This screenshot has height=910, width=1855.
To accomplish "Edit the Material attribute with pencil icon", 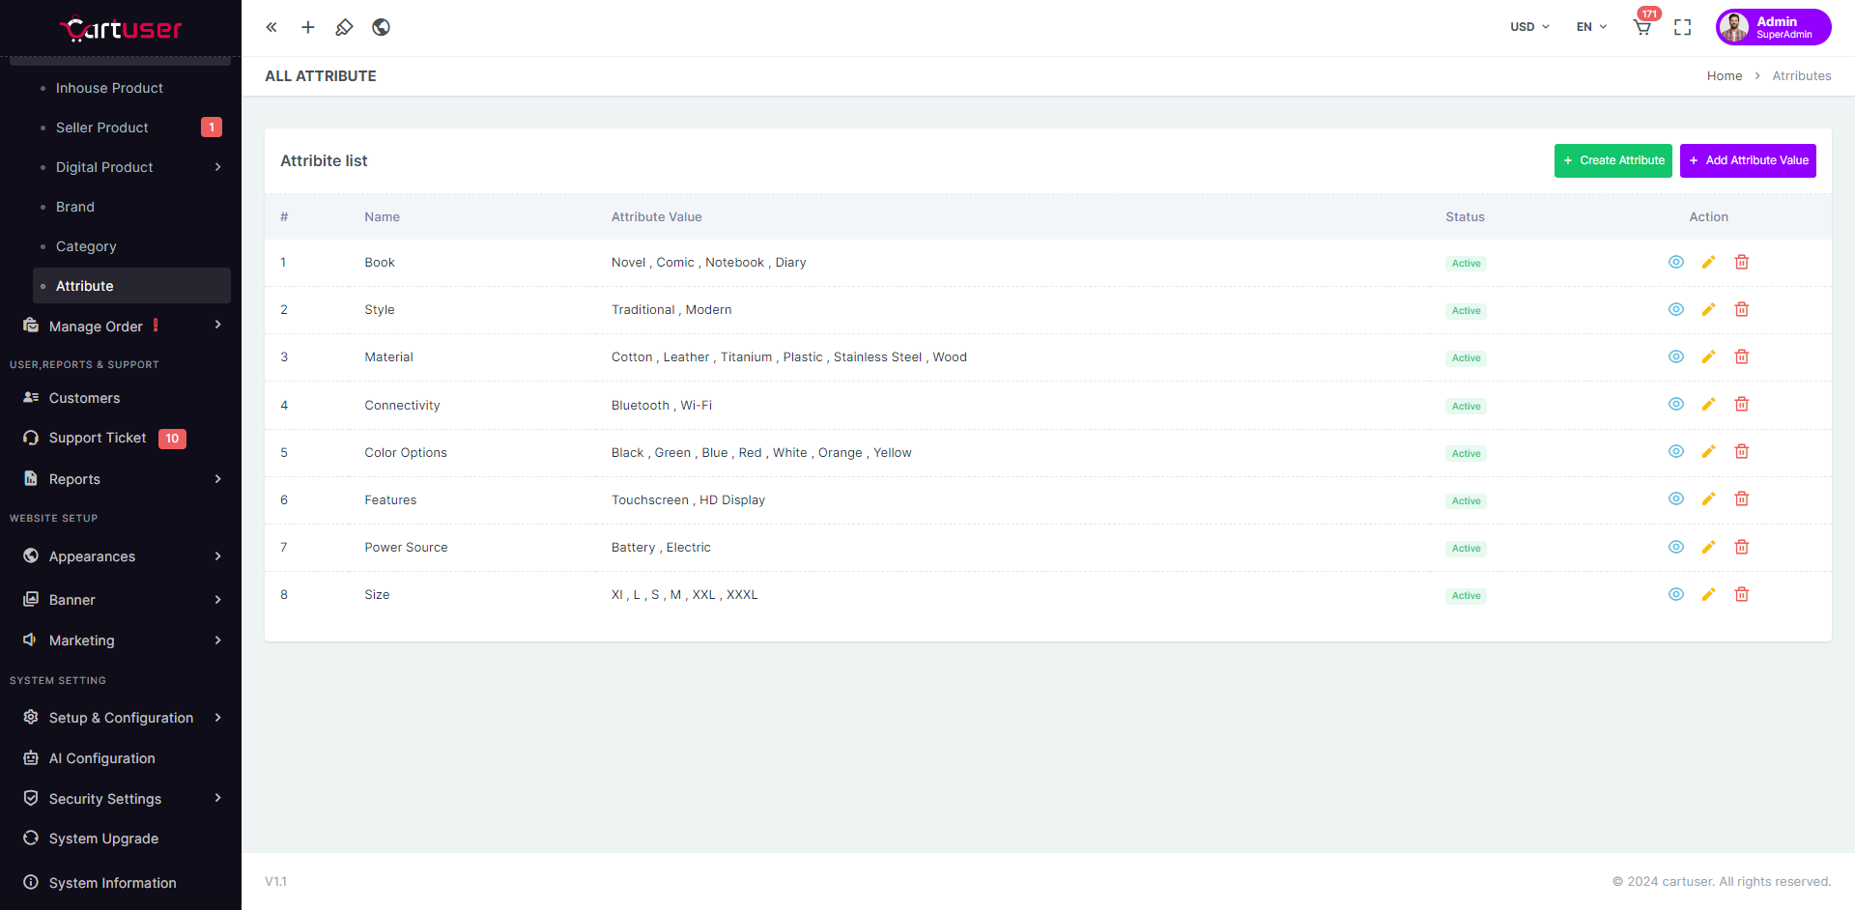I will 1708,357.
